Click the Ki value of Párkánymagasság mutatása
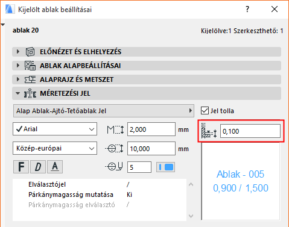 130,194
